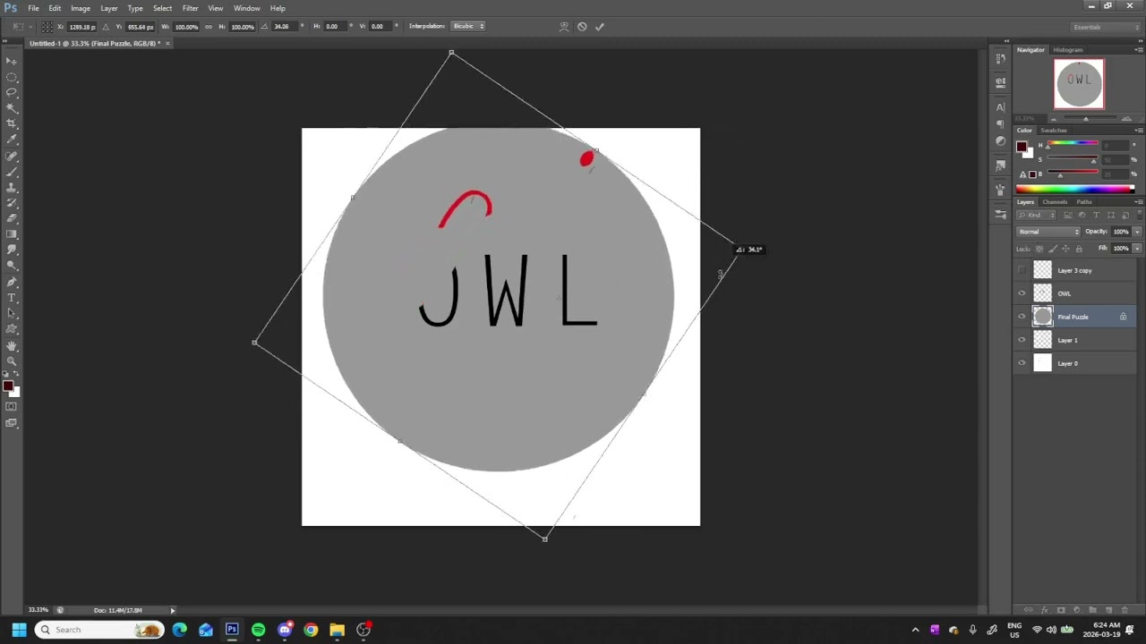This screenshot has width=1146, height=644.
Task: Open the Color panel flyout menu
Action: [x=1138, y=131]
